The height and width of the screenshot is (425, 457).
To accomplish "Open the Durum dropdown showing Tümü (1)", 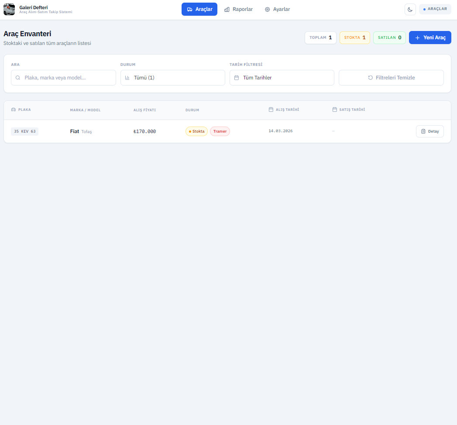I will point(172,78).
